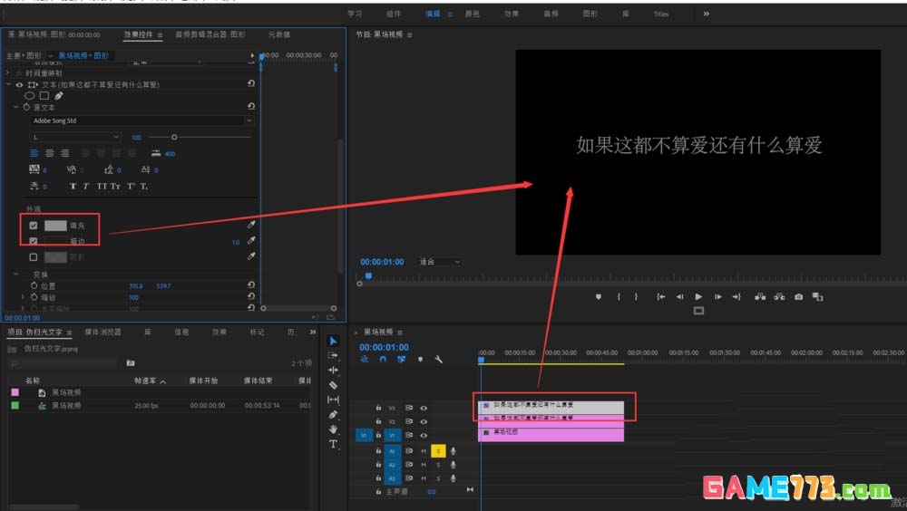Click Mark Out bracket in Program monitor
Screen dimensions: 907x511
click(636, 296)
